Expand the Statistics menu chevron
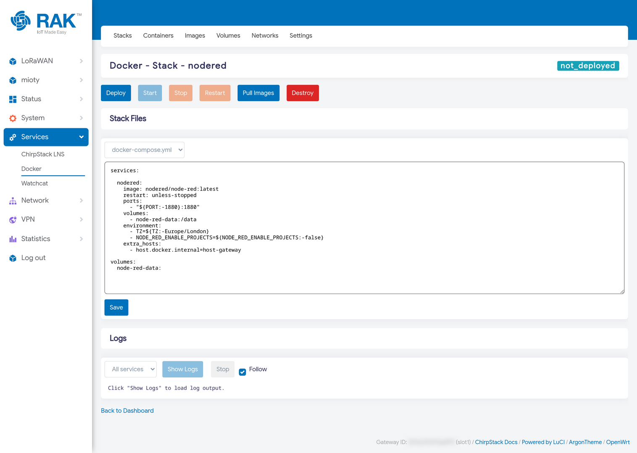637x453 pixels. [81, 239]
